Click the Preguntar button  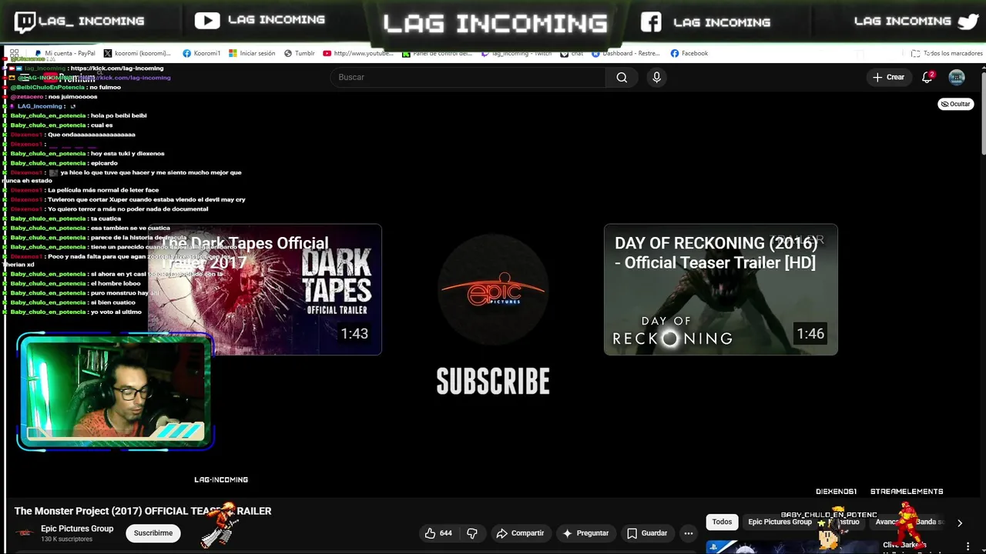click(585, 533)
